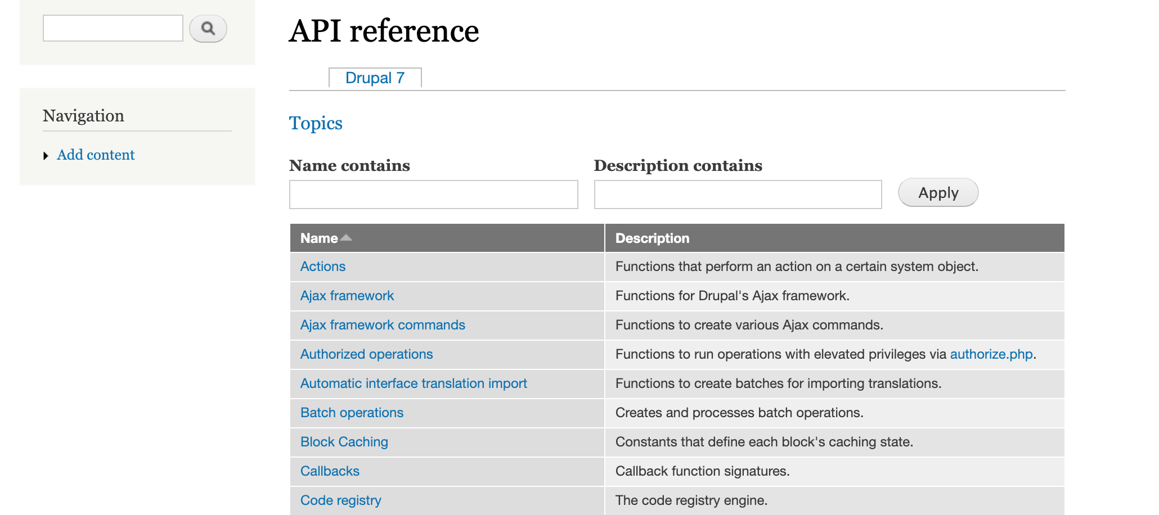This screenshot has width=1159, height=515.
Task: Select text 'Creates and processes batch operations.'
Action: click(x=739, y=413)
